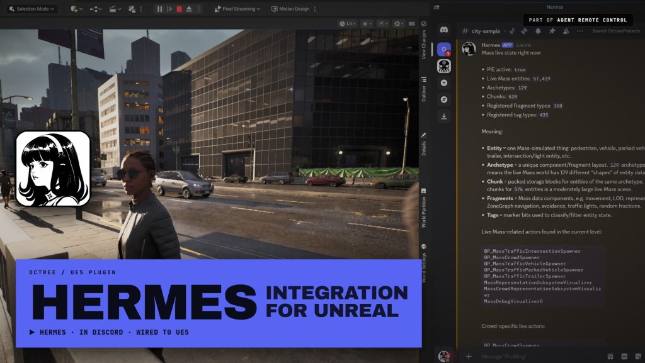Open the add content (cube plus) dropdown
The image size is (645, 363).
point(76,9)
